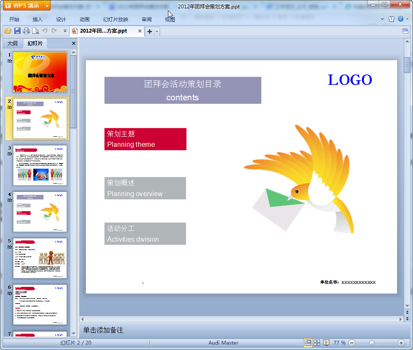This screenshot has height=350, width=413.
Task: Click the Redo arrow icon
Action: (54, 31)
